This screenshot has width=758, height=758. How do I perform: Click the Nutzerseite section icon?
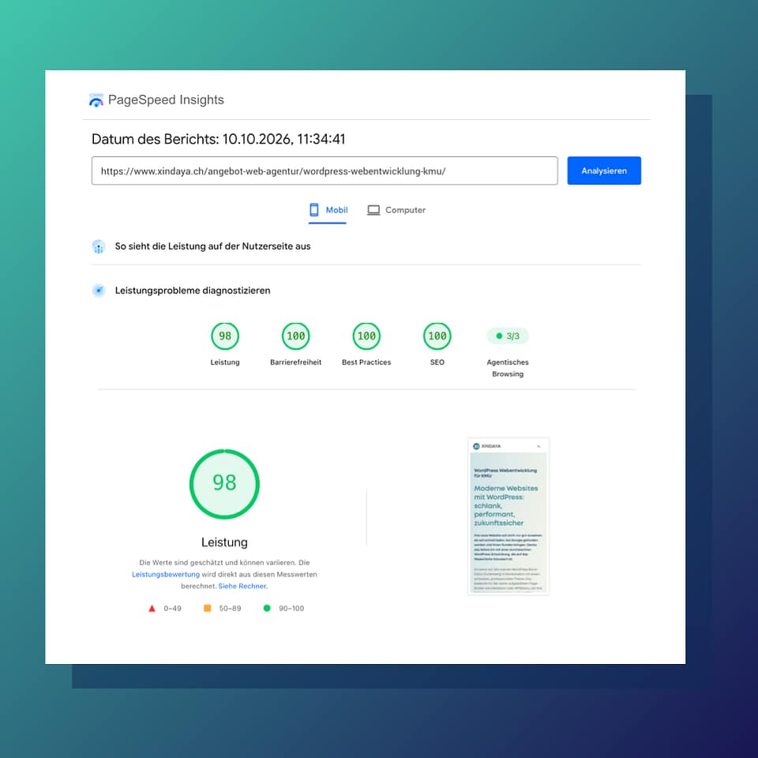99,246
